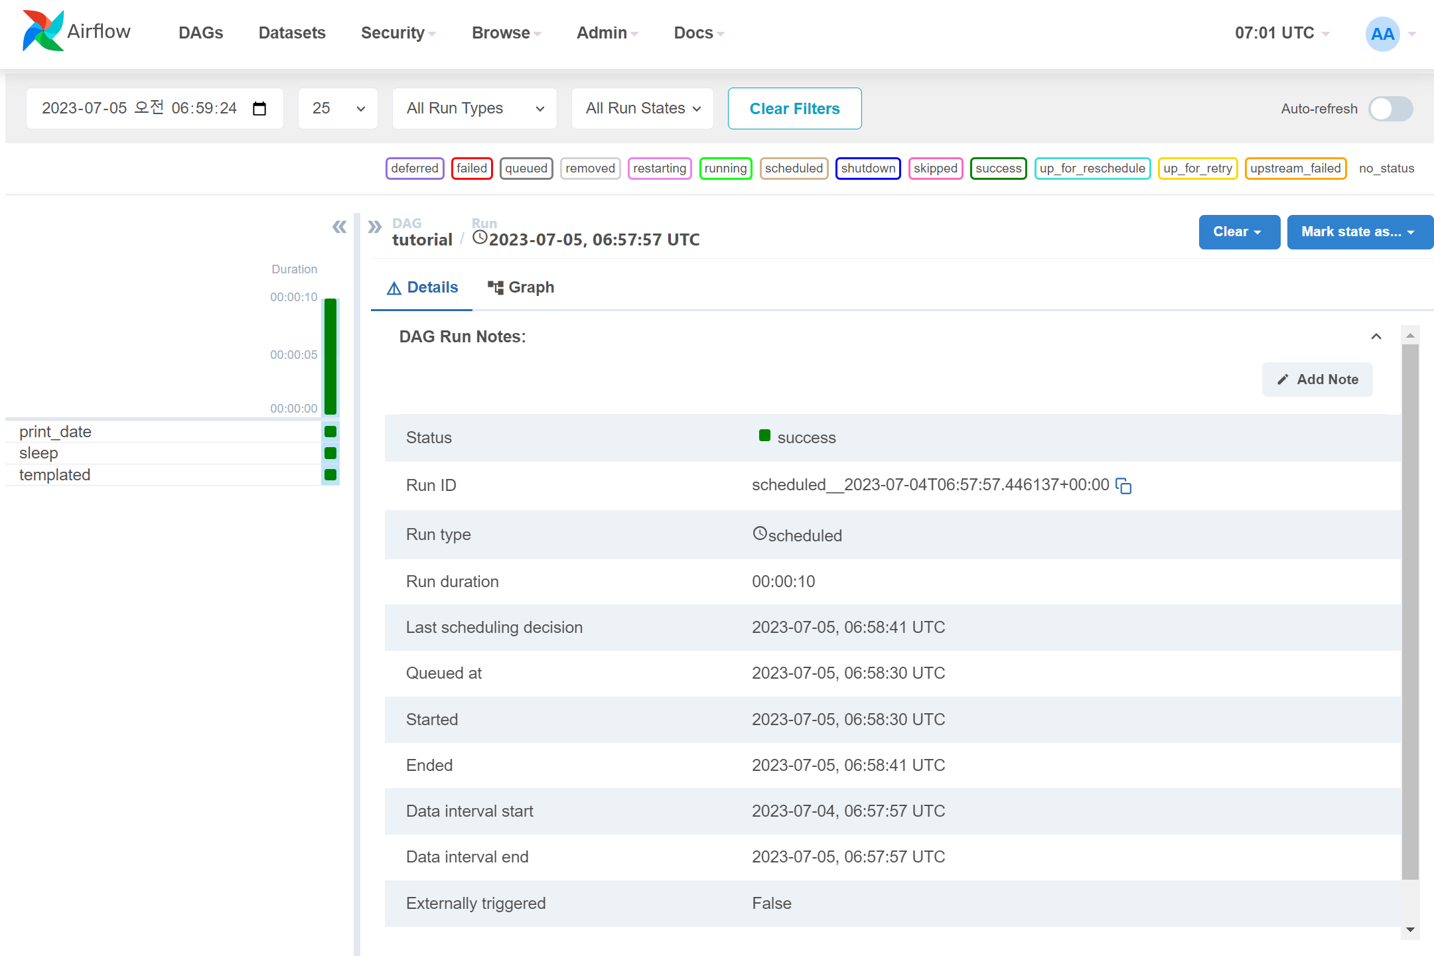Select the templated task status square
The image size is (1434, 956).
pyautogui.click(x=330, y=475)
